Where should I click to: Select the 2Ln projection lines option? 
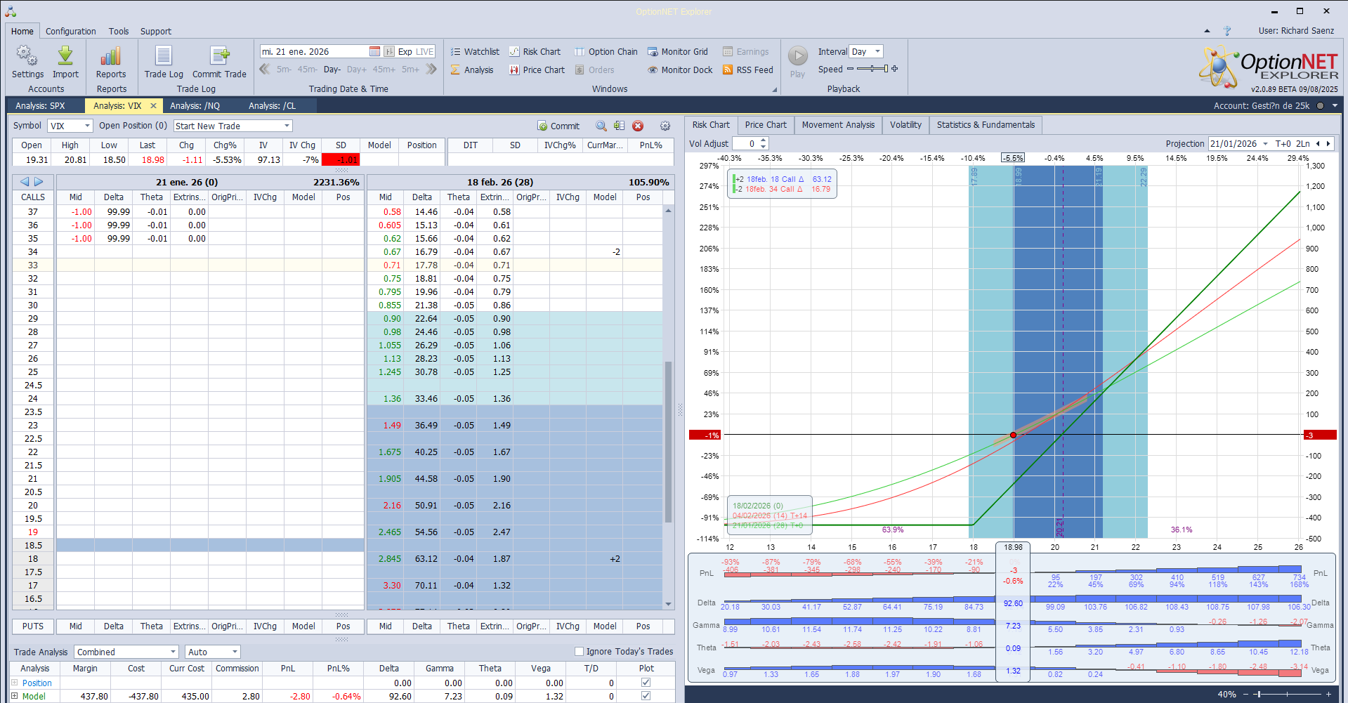coord(1302,143)
